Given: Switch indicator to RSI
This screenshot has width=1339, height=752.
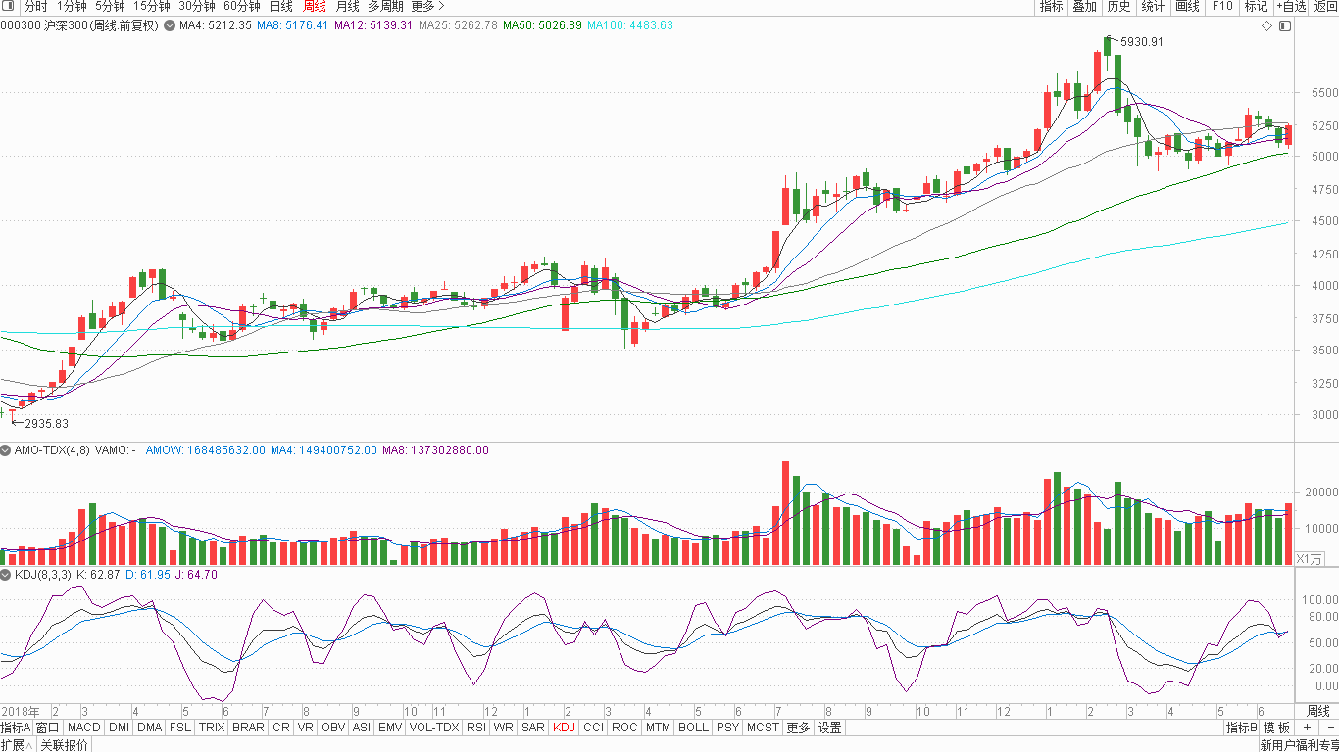Looking at the screenshot, I should tap(476, 728).
